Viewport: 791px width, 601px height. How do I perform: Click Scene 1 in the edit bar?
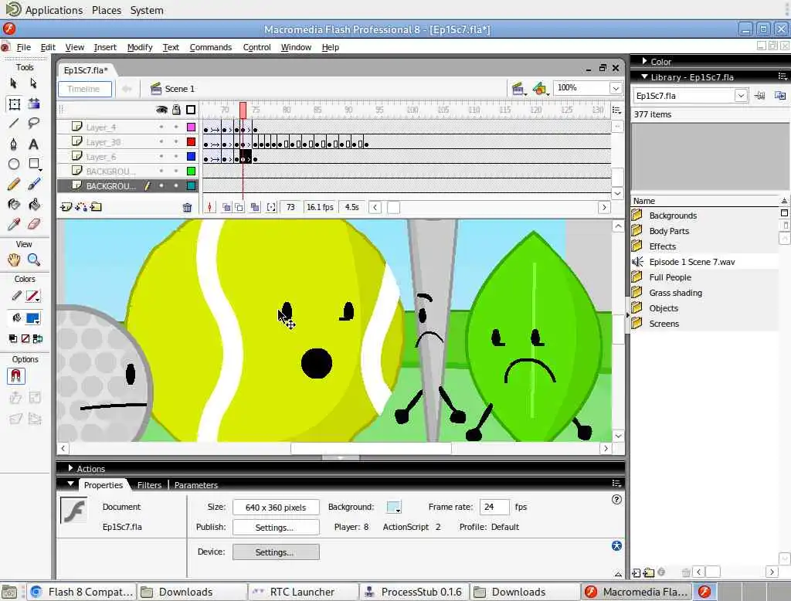[172, 89]
